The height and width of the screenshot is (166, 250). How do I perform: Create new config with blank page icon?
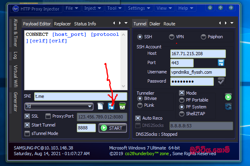point(101,106)
